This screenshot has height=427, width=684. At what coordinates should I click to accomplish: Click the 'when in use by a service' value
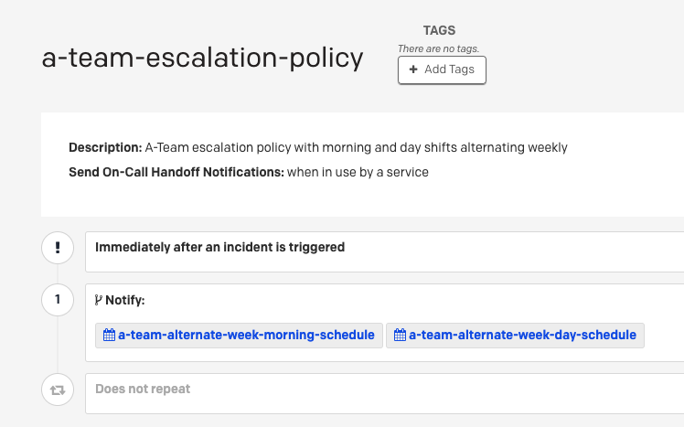358,172
